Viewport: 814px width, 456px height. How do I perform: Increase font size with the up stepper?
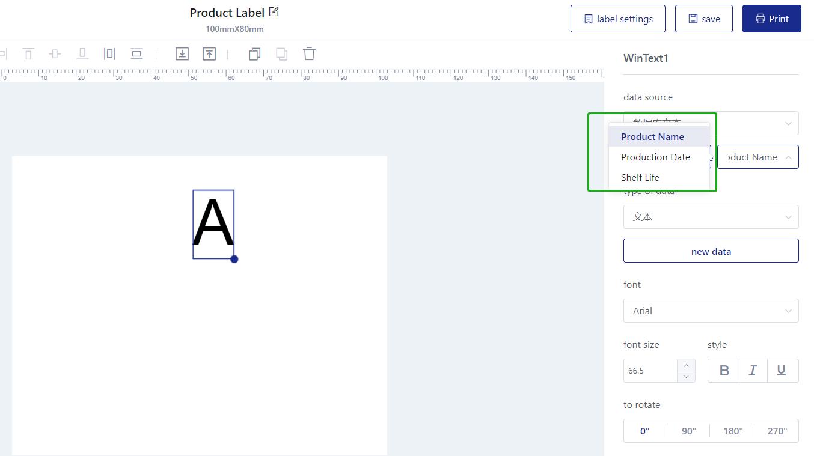coord(686,365)
